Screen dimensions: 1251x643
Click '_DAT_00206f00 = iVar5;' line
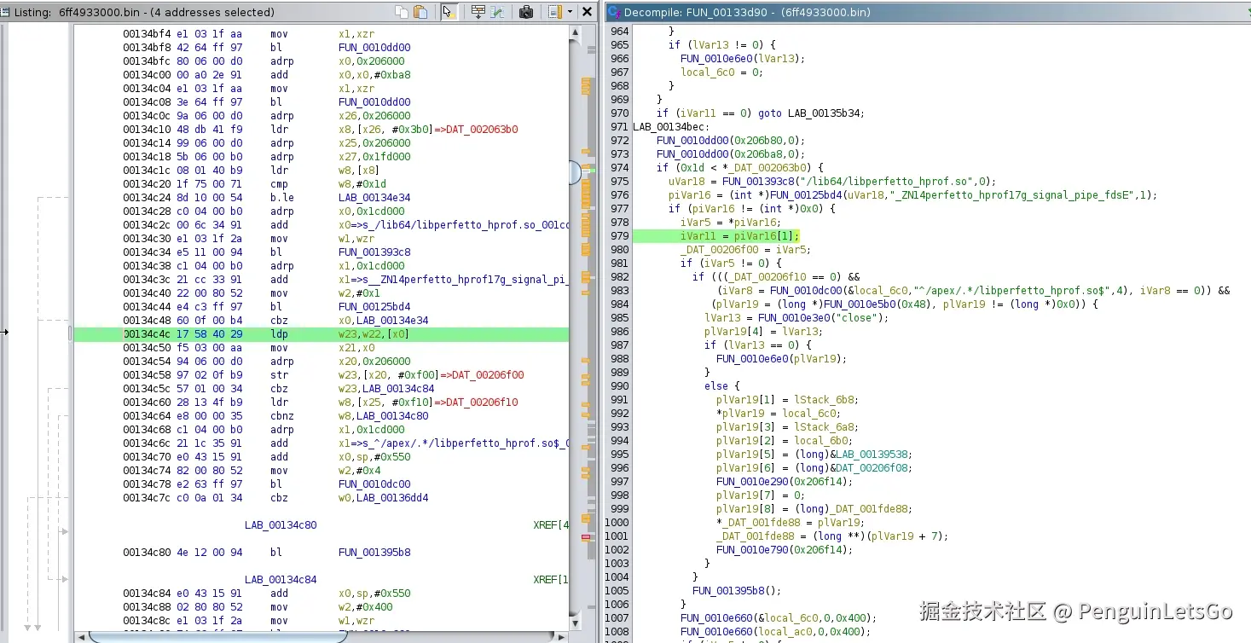745,250
